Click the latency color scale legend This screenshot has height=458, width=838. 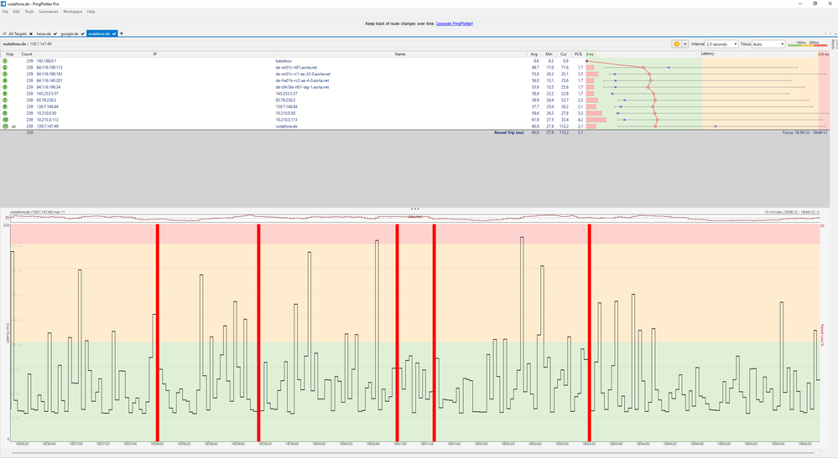(x=807, y=44)
